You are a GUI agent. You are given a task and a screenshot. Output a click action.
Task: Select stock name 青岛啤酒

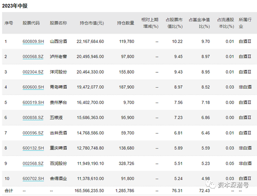click(x=58, y=87)
